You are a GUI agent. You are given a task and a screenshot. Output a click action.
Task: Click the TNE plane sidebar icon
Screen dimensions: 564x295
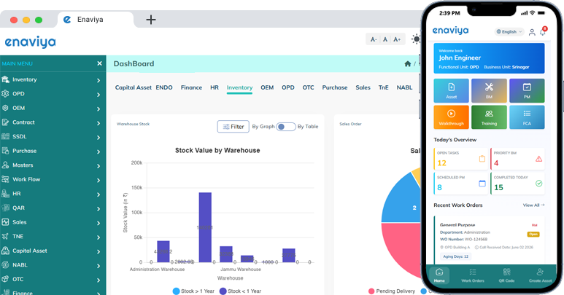[5, 237]
